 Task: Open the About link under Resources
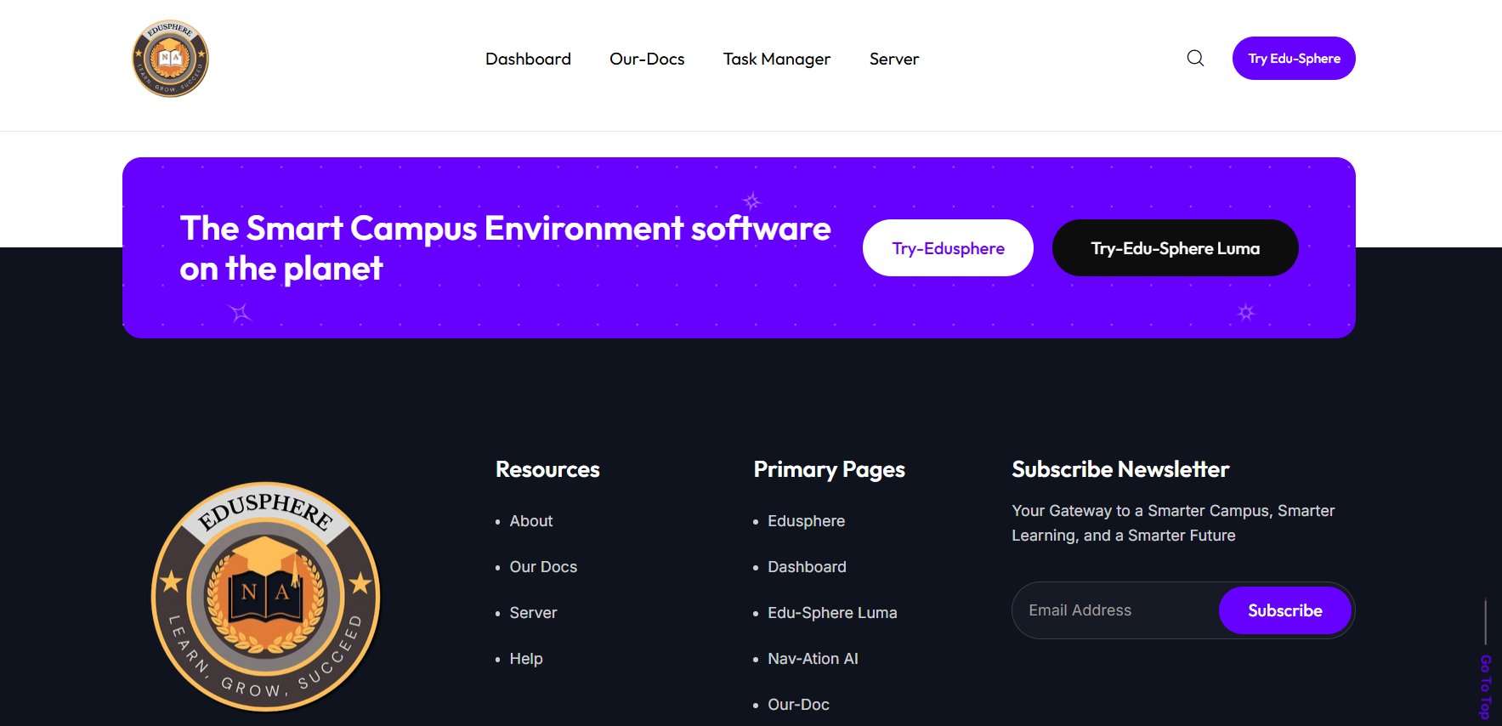(x=530, y=521)
